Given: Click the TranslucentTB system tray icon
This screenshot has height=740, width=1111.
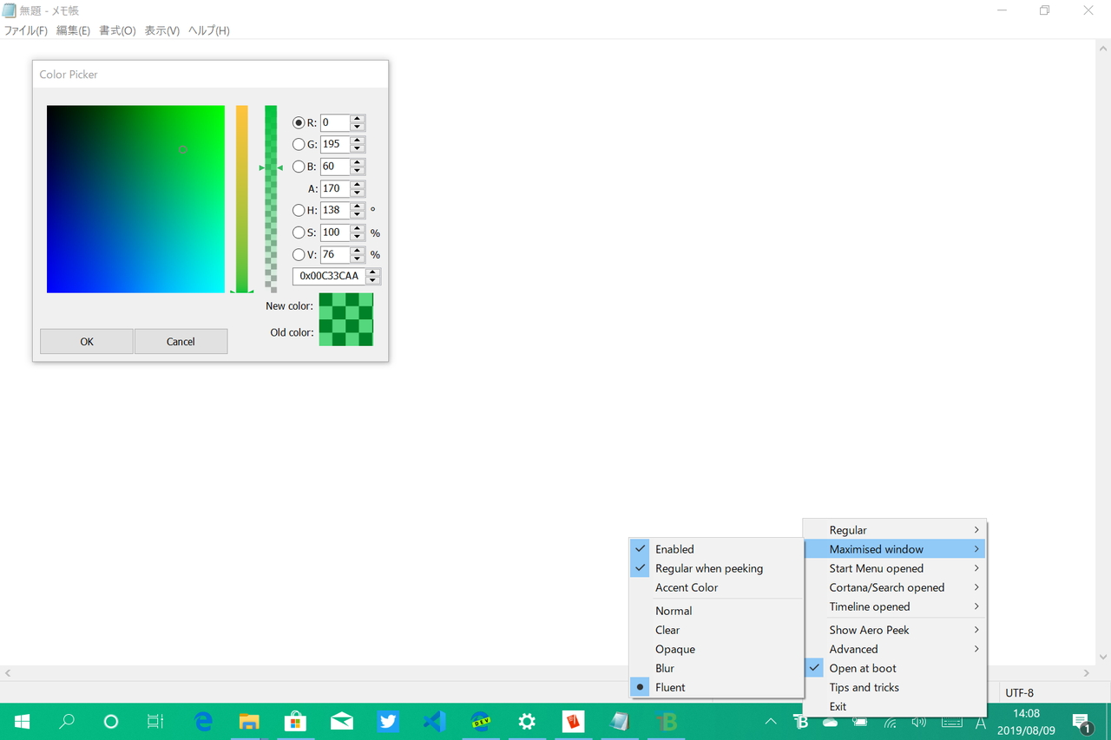Looking at the screenshot, I should coord(801,722).
